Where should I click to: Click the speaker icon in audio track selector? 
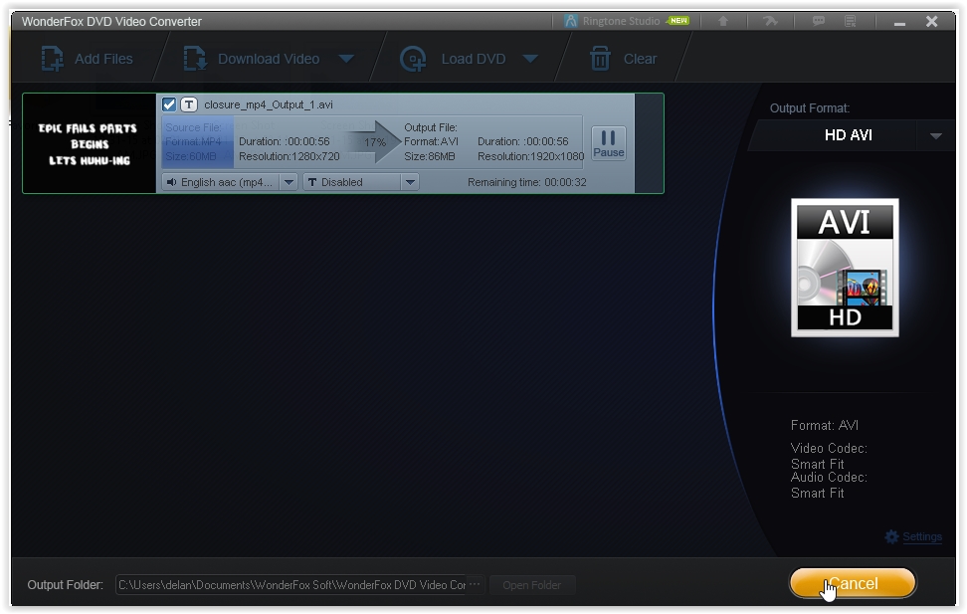coord(171,182)
